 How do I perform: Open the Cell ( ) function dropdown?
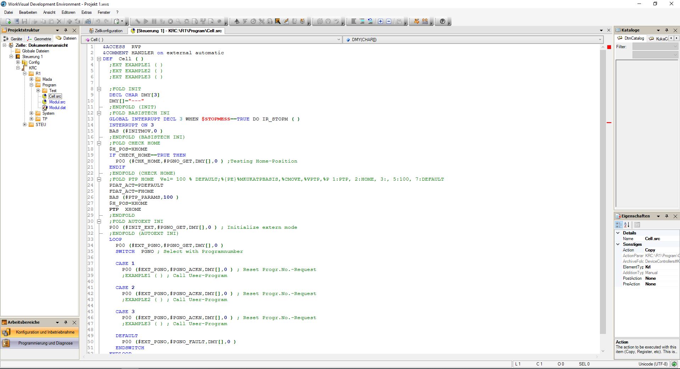pyautogui.click(x=339, y=40)
